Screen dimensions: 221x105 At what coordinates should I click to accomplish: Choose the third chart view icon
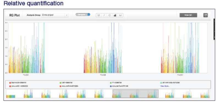109,15
